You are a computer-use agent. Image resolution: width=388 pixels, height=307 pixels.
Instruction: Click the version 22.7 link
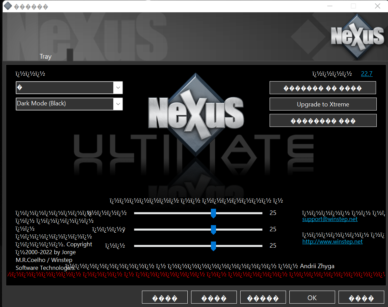click(x=367, y=74)
